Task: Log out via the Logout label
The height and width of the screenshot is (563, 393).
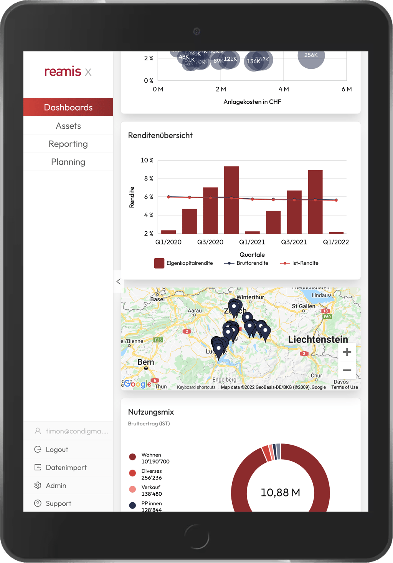Action: coord(57,449)
